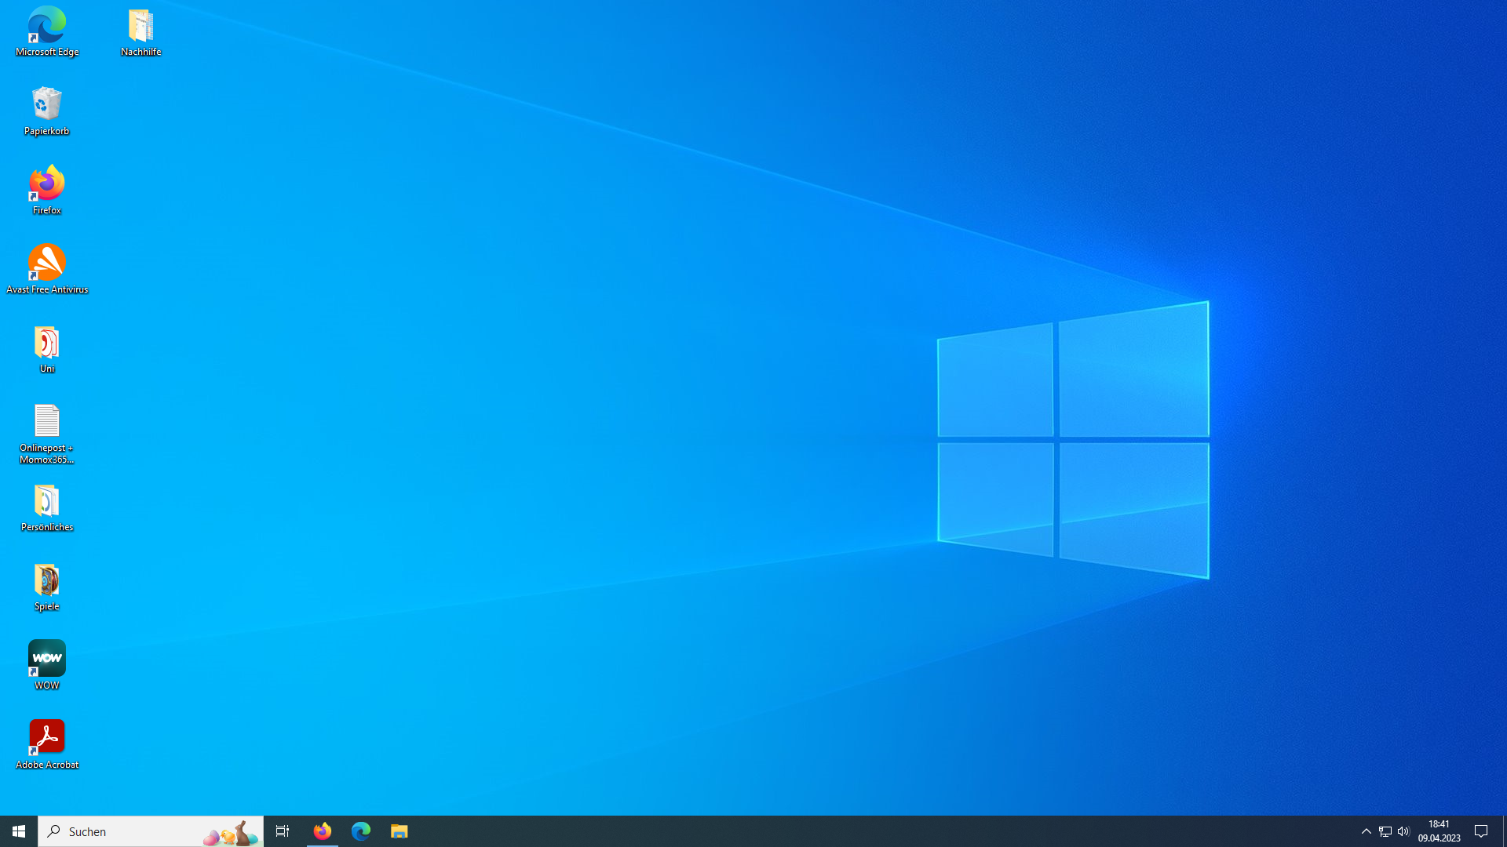Open the network status tray icon
The height and width of the screenshot is (847, 1507).
(x=1385, y=831)
